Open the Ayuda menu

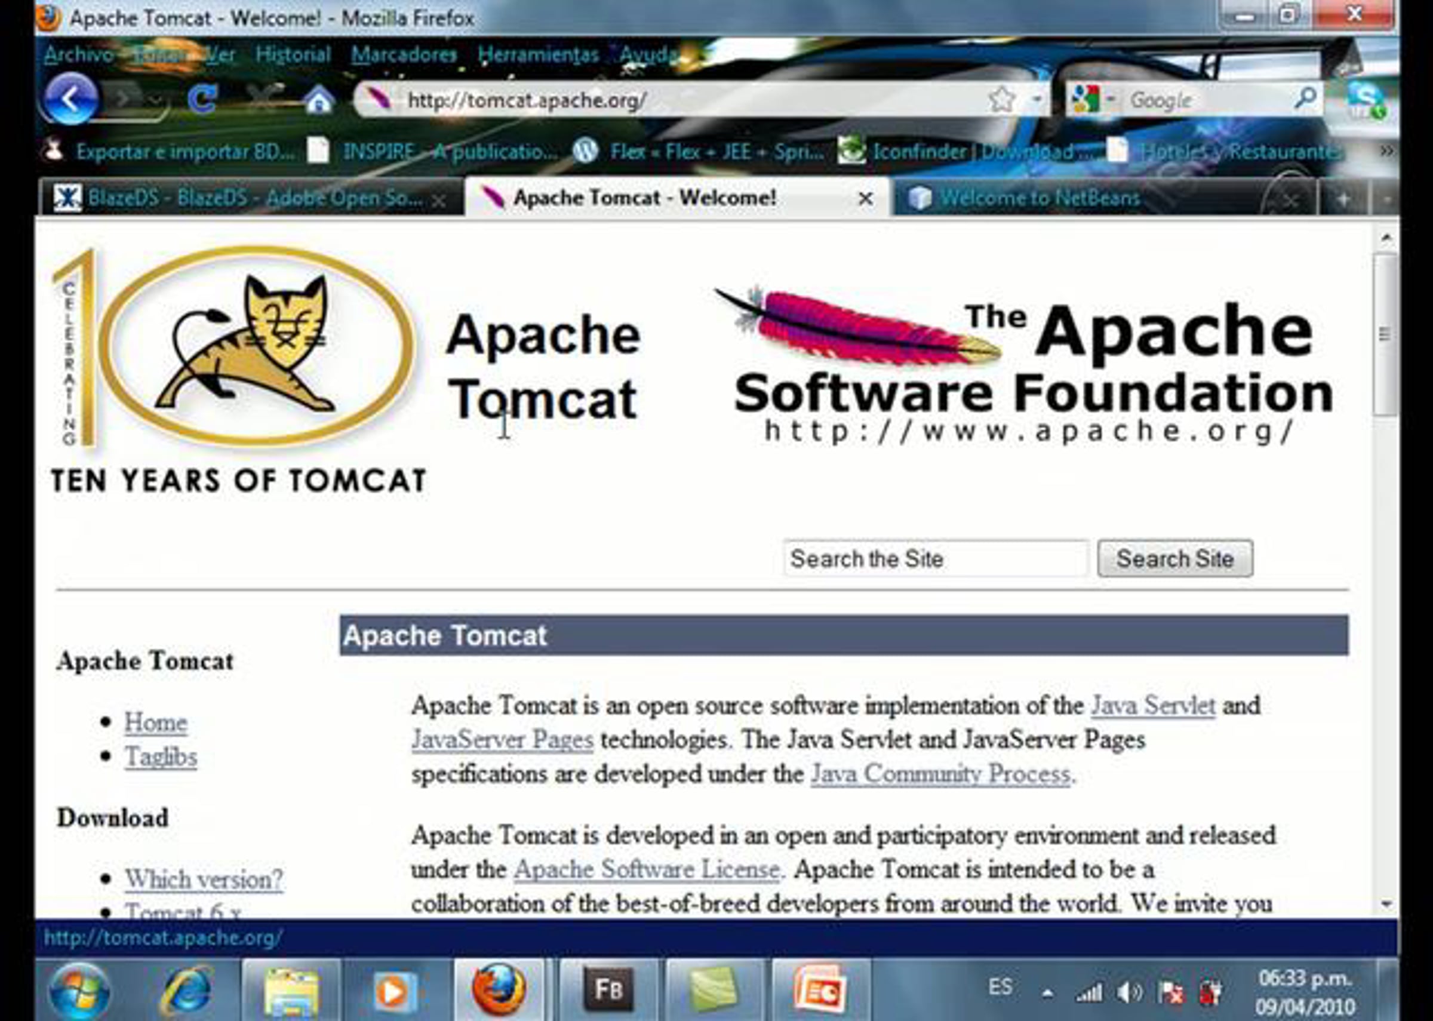coord(647,55)
